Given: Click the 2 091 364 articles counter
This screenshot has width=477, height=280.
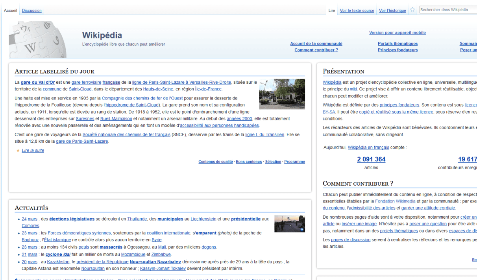Looking at the screenshot, I should [371, 159].
